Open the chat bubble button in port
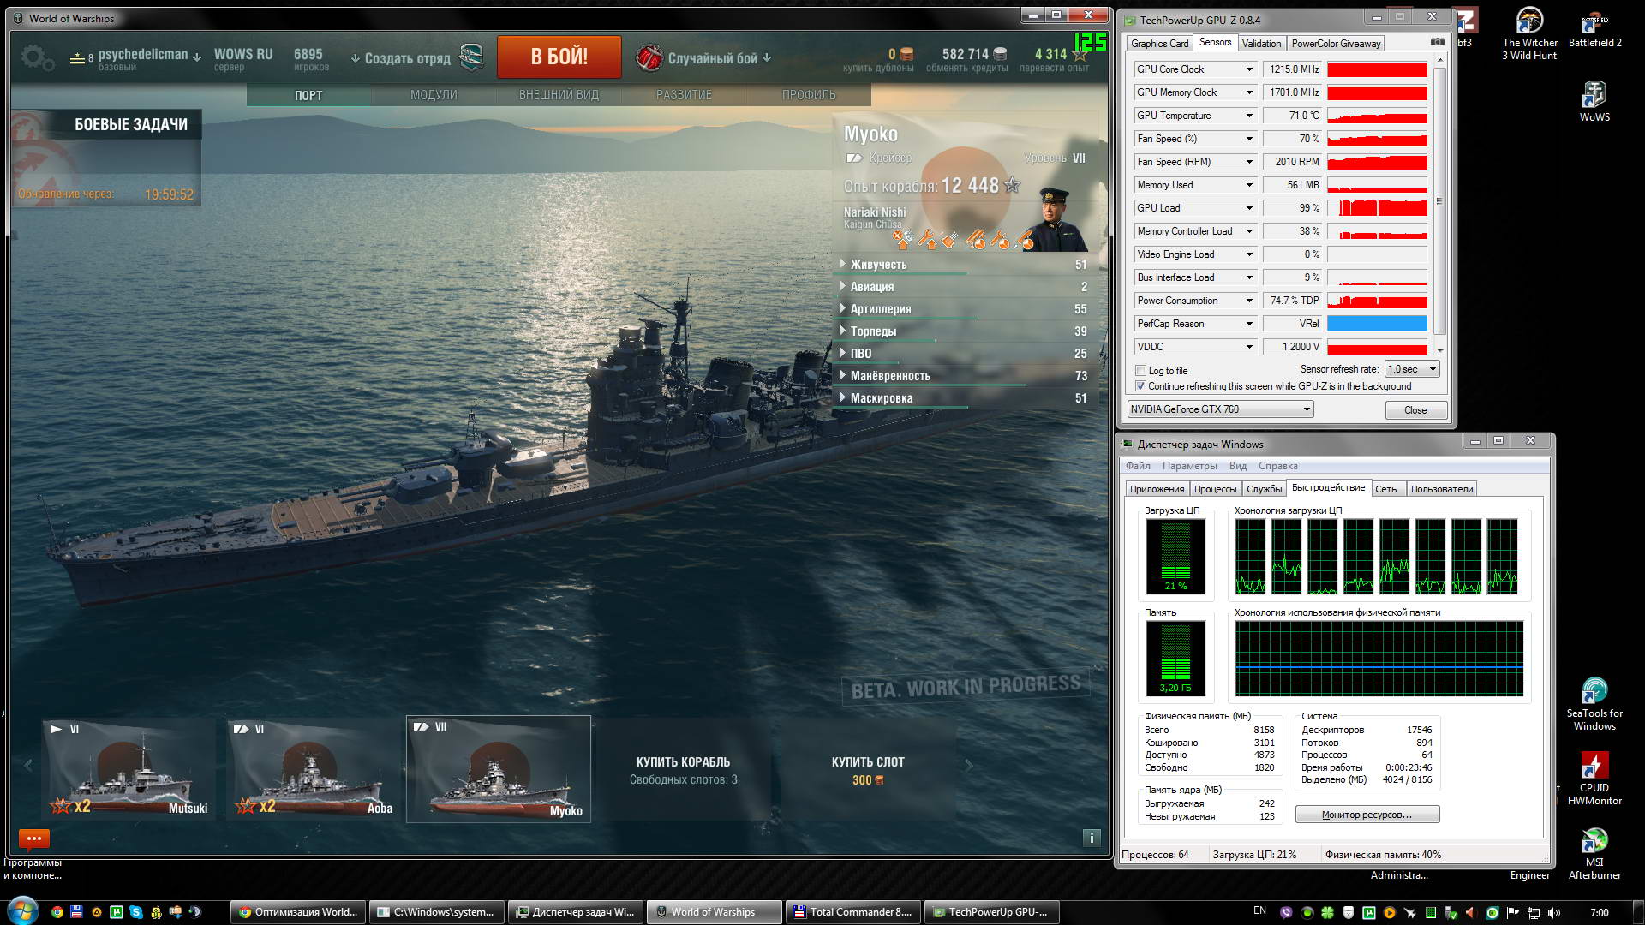Screen dimensions: 1645x925 coord(34,838)
